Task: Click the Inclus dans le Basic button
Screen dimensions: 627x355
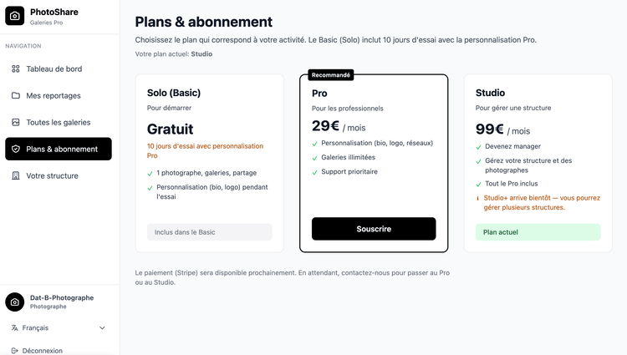Action: (209, 232)
